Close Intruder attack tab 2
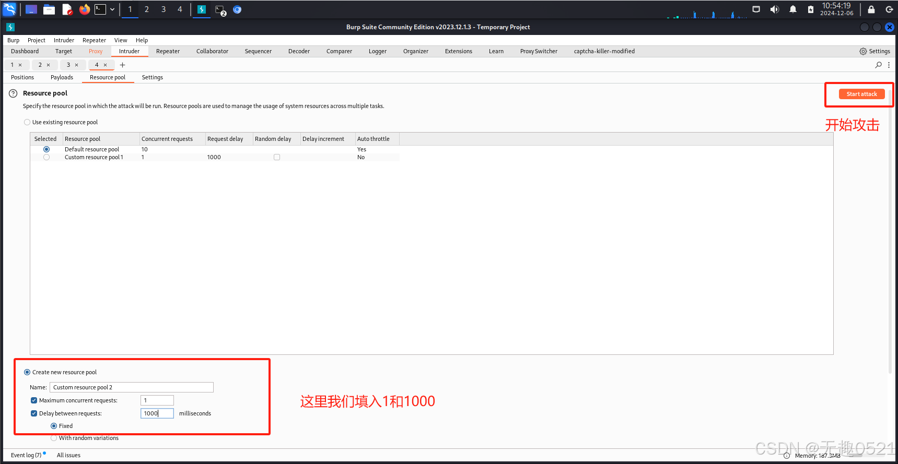Image resolution: width=898 pixels, height=464 pixels. coord(49,65)
